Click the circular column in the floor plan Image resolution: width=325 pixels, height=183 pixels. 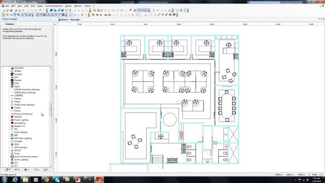(170, 119)
